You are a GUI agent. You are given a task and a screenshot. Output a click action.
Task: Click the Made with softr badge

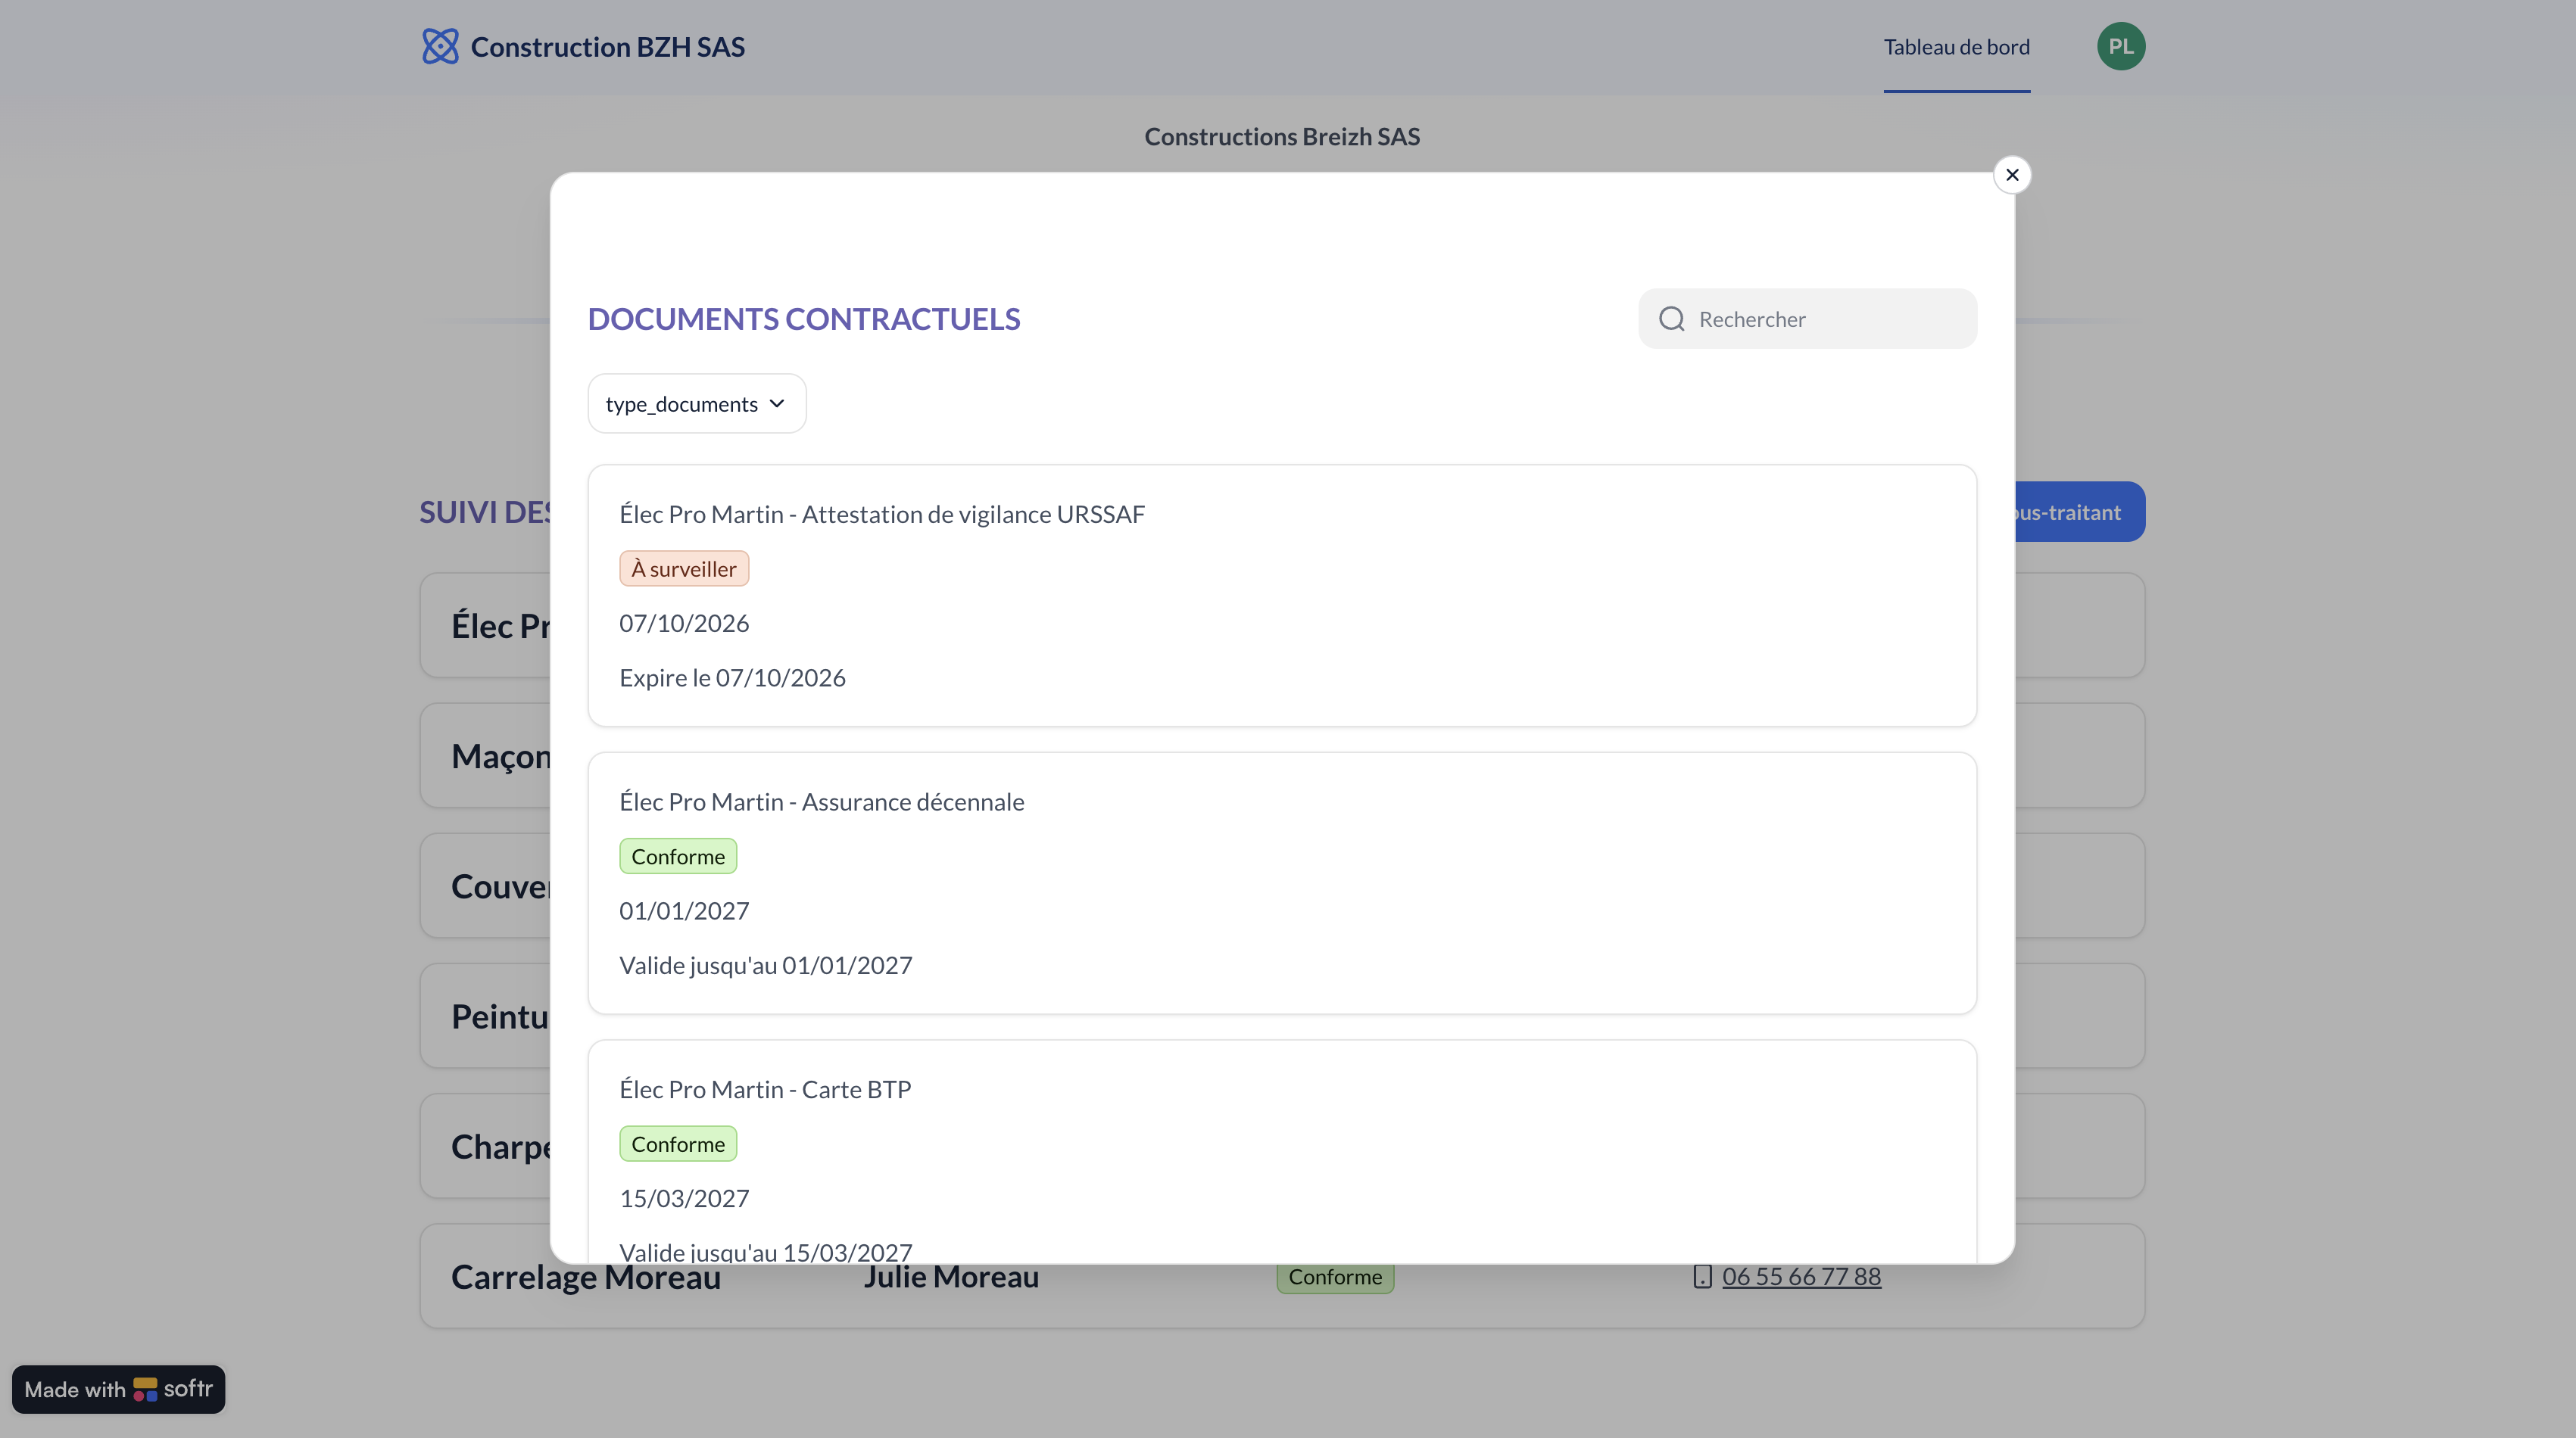(x=119, y=1389)
